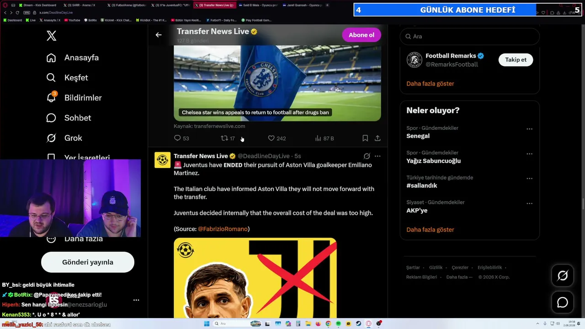Open Bildirimler notifications
585x329 pixels.
74,98
